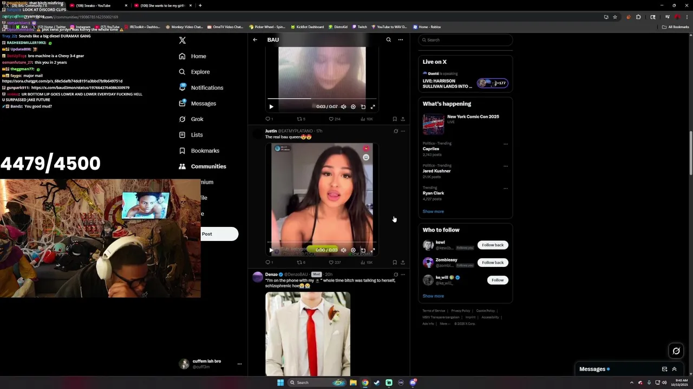Viewport: 693px width, 389px height.
Task: Mute Justin's video
Action: coord(343,250)
